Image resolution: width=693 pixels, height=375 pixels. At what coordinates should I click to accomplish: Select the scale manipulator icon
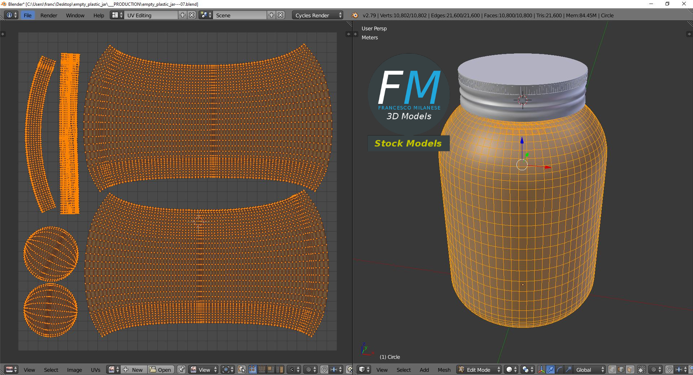(568, 370)
